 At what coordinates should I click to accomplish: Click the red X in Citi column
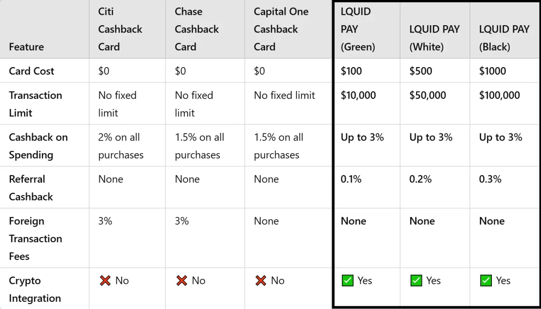pyautogui.click(x=105, y=281)
